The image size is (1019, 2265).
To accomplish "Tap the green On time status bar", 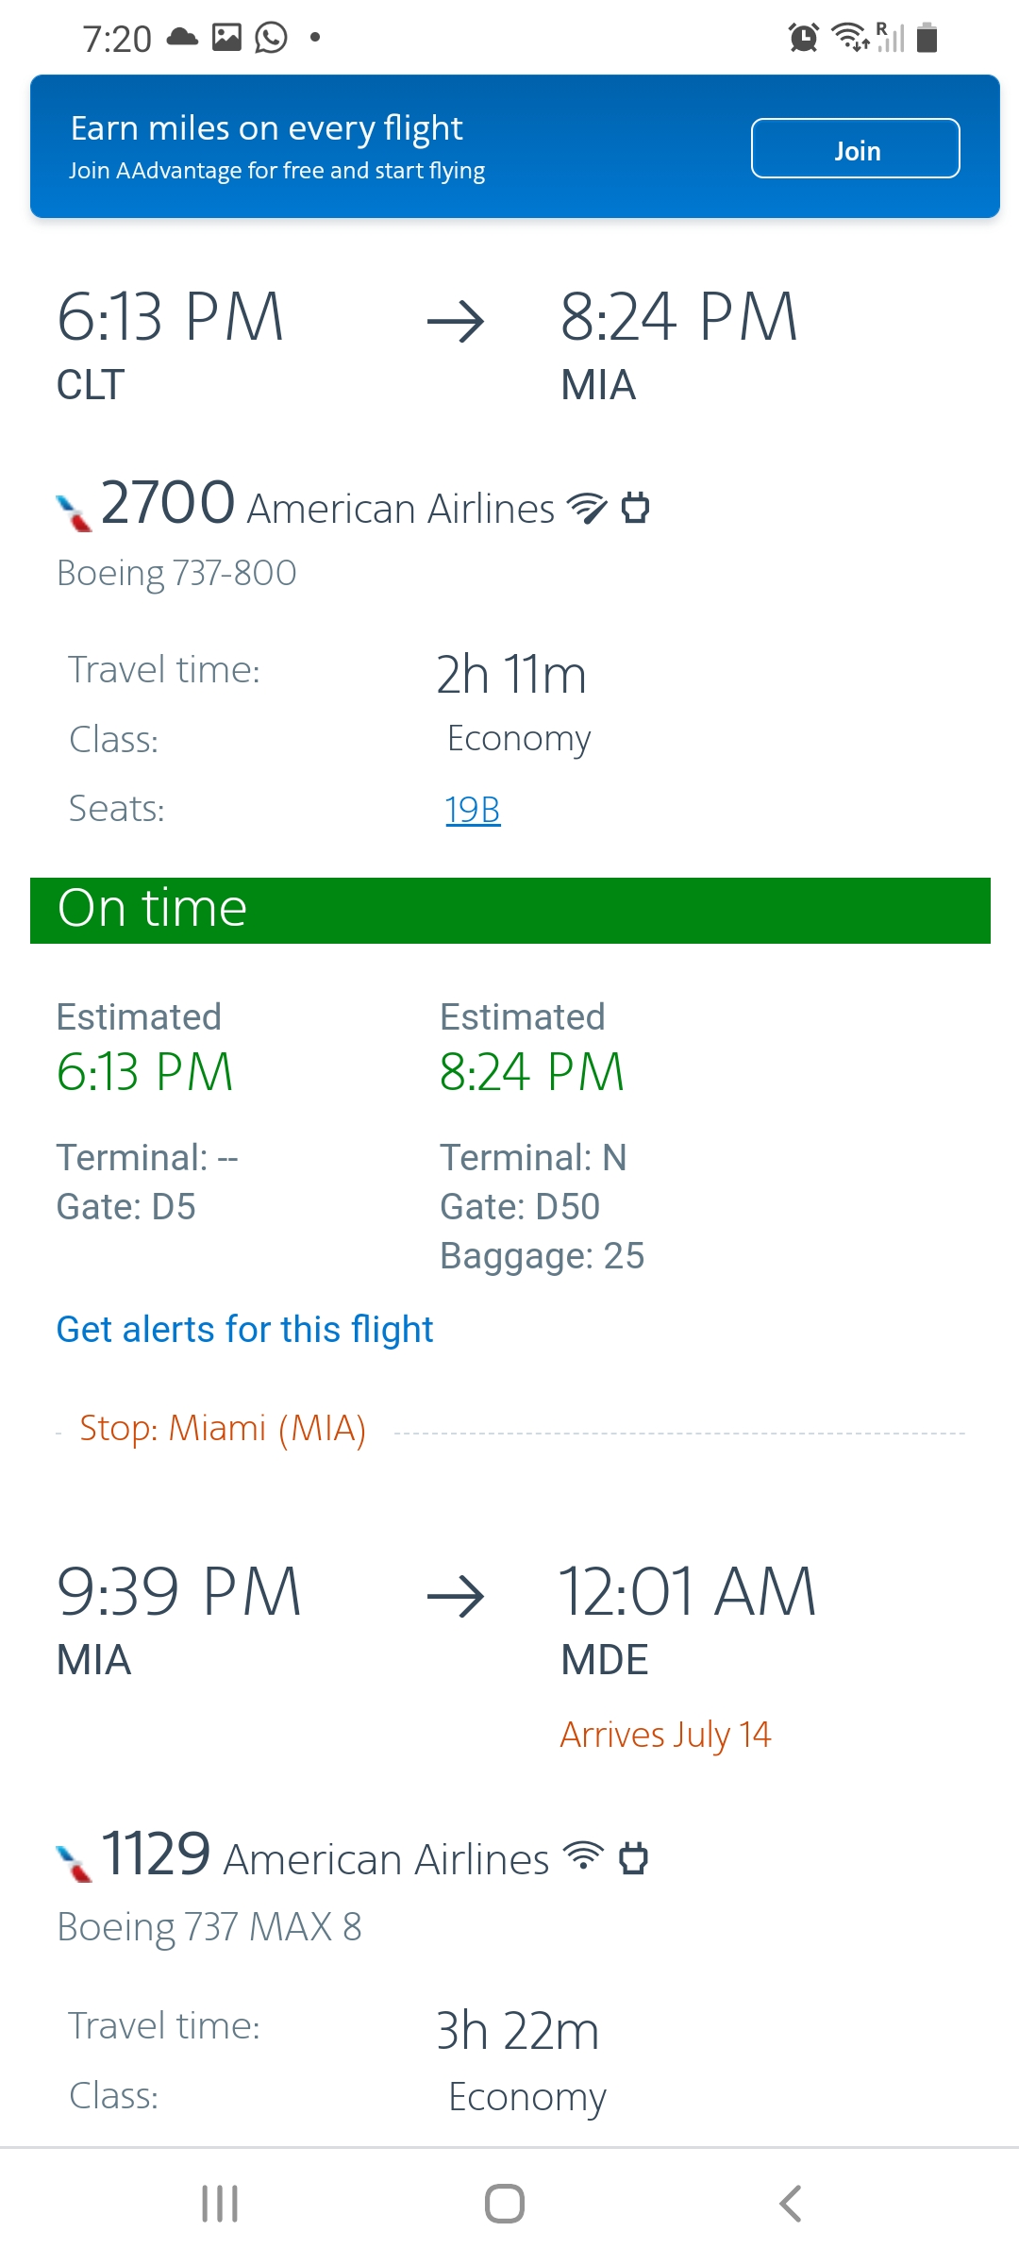I will 509,910.
